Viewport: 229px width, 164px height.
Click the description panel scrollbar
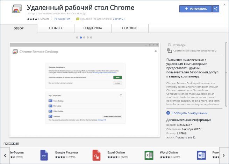pos(227,74)
